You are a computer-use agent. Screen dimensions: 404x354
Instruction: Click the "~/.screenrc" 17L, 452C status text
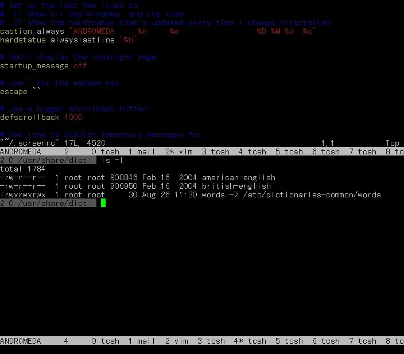coord(53,143)
